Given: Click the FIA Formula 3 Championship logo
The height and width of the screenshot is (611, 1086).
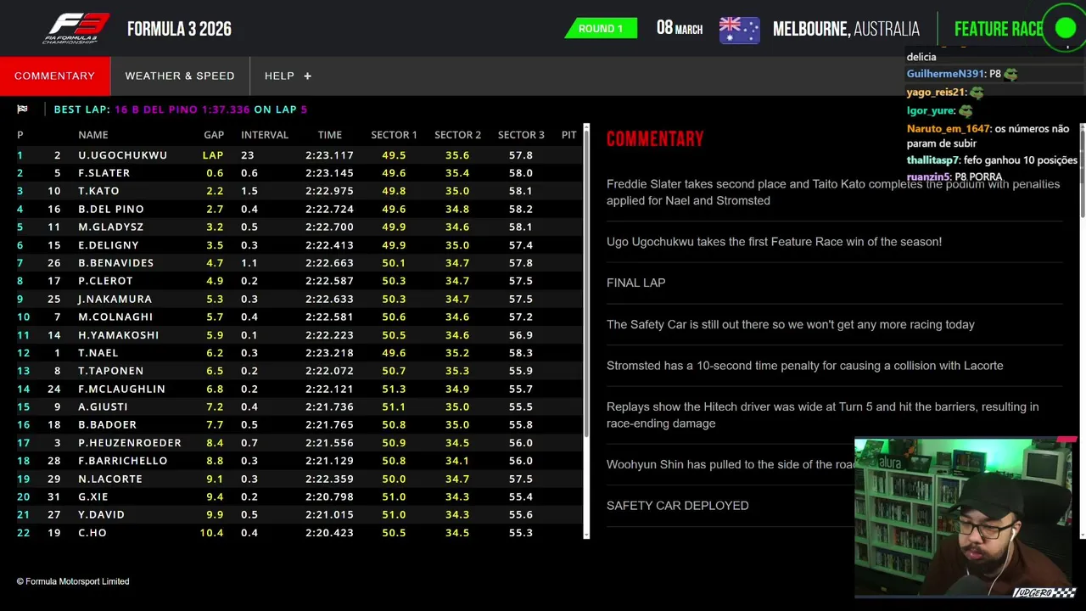Looking at the screenshot, I should click(x=76, y=28).
